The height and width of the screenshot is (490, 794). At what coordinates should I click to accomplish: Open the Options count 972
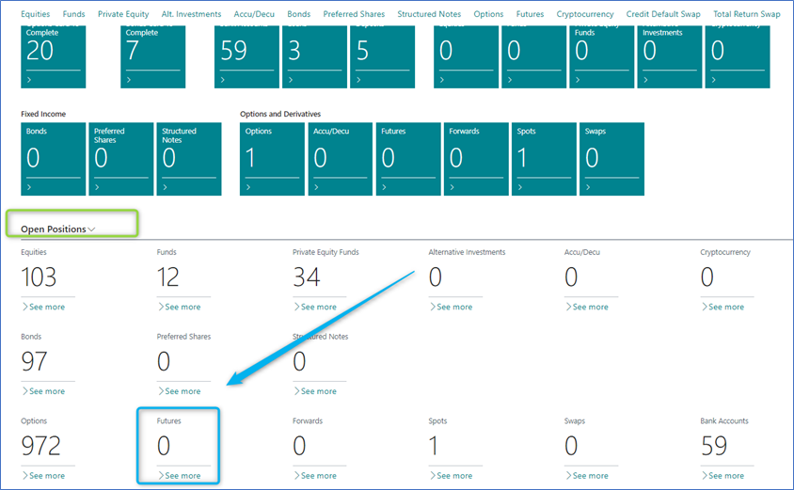[40, 446]
